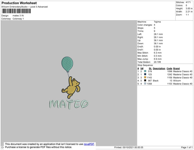Click the MATEO lettering in the design

pos(69,104)
